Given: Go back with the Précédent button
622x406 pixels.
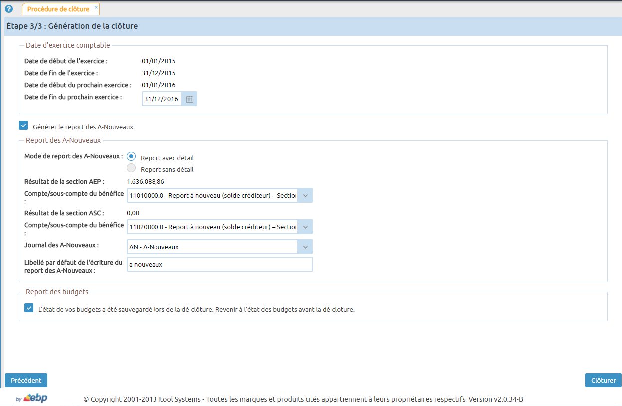Looking at the screenshot, I should (26, 380).
